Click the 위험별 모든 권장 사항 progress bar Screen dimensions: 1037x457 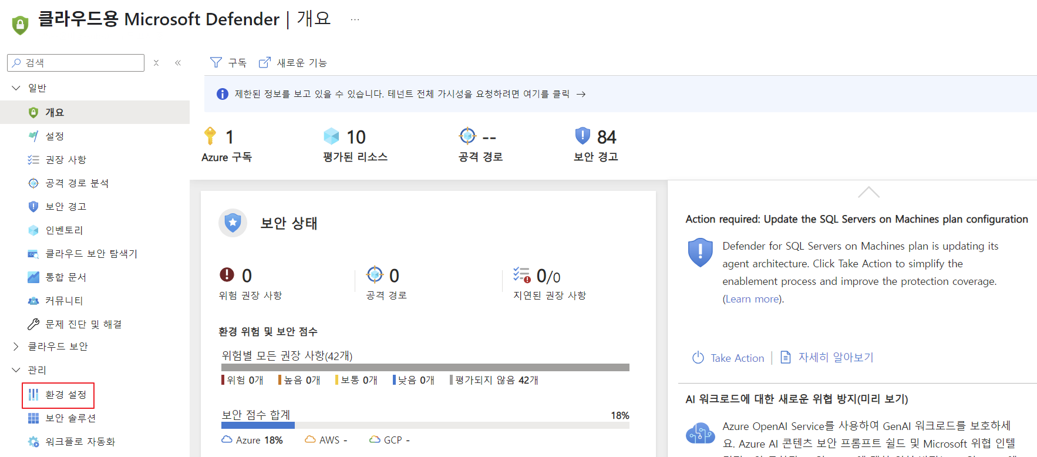[x=425, y=367]
